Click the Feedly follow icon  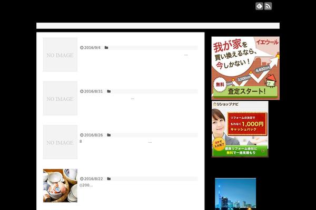coord(259,6)
